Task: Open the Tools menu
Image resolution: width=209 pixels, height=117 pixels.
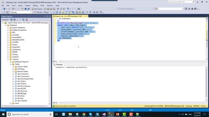Action: coord(42,6)
